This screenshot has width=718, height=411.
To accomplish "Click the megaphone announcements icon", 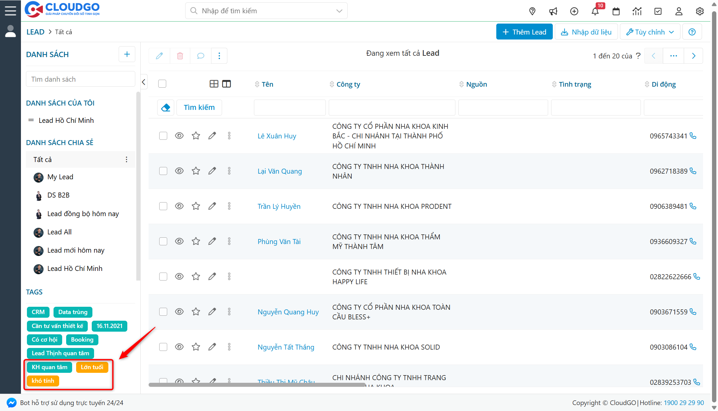I will coord(553,11).
